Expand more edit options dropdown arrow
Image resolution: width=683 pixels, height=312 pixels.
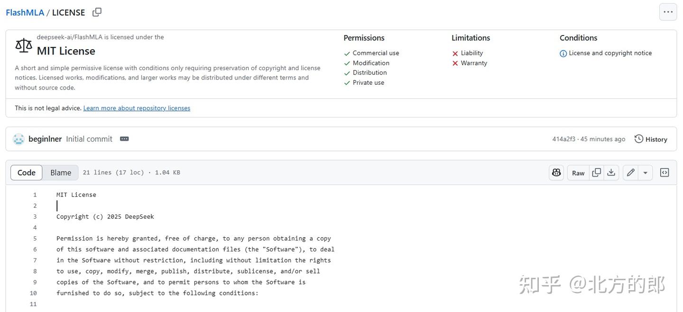[645, 173]
